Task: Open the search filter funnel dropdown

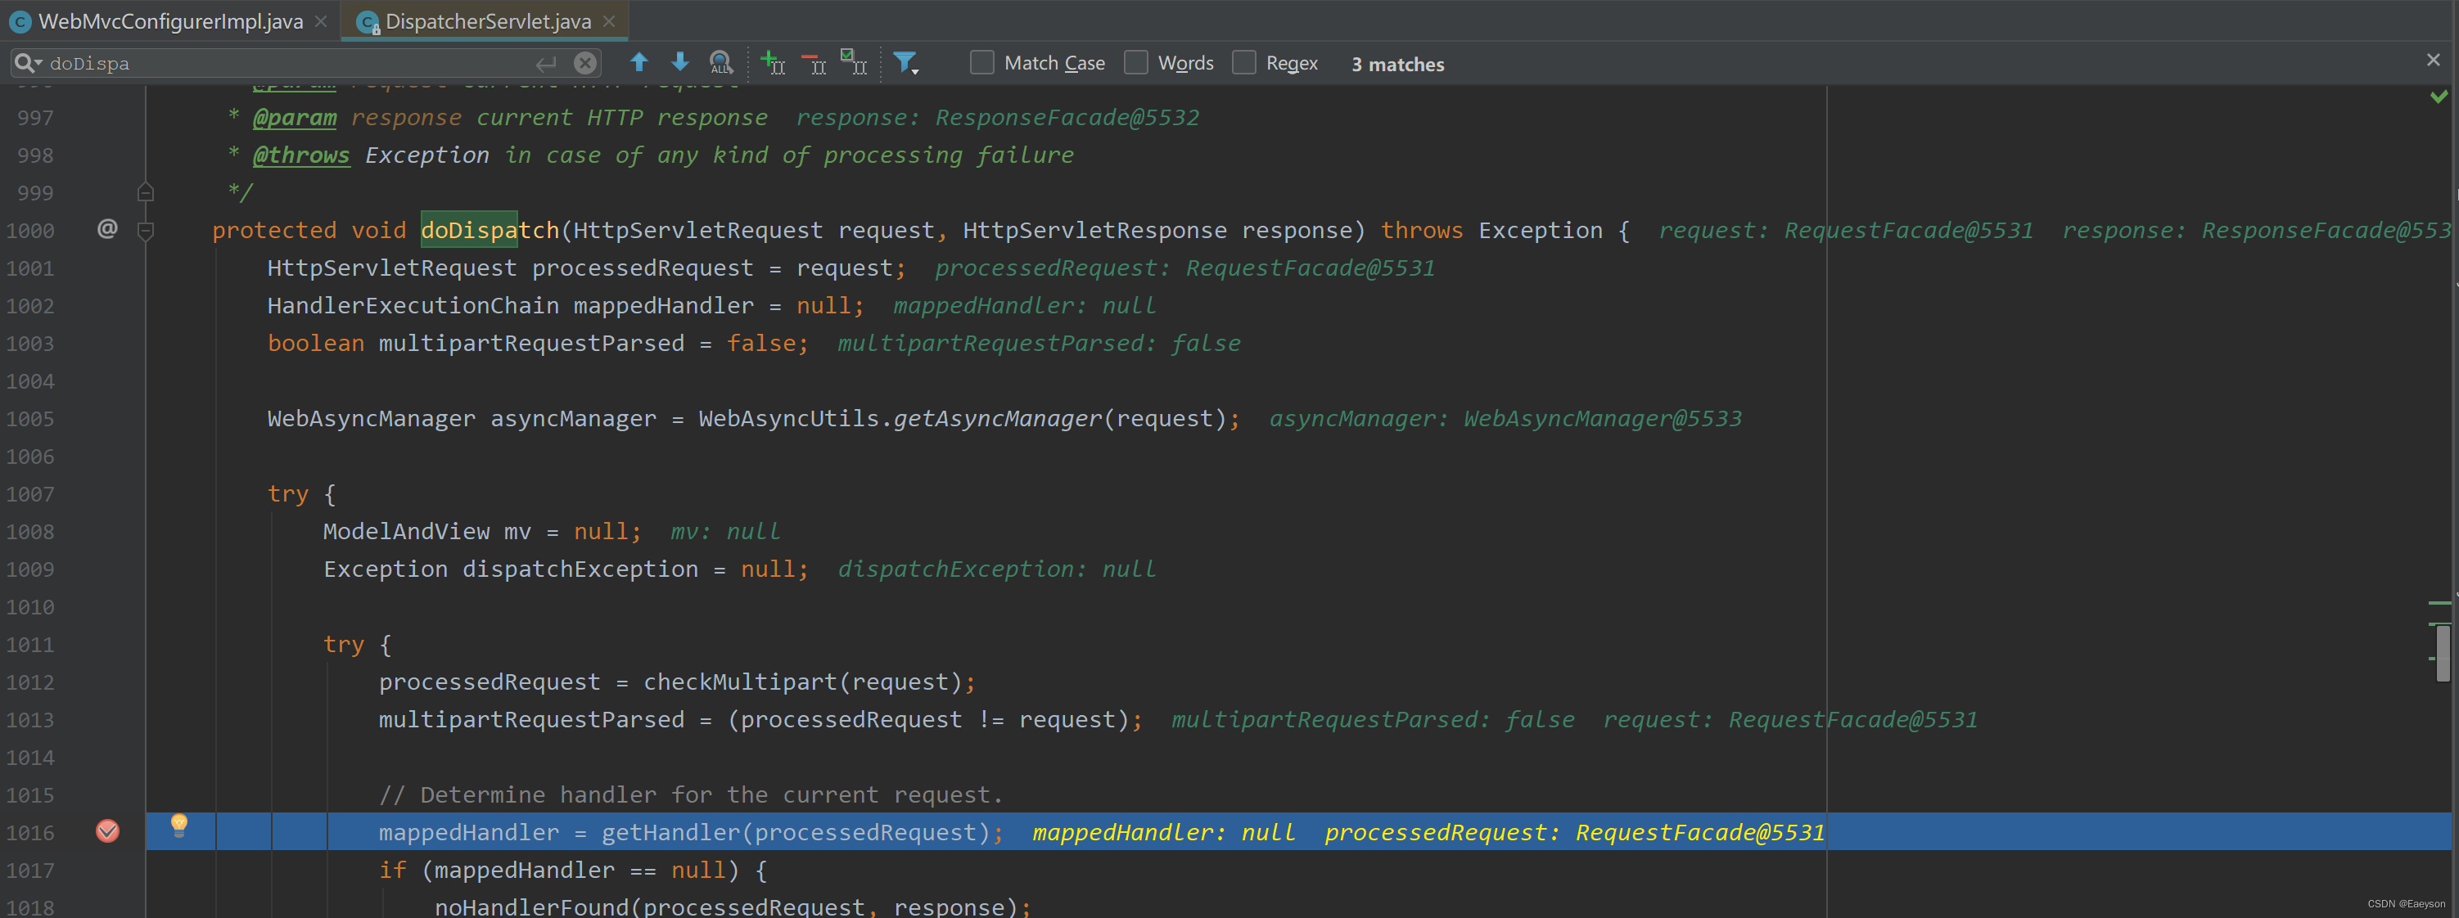Action: tap(905, 63)
